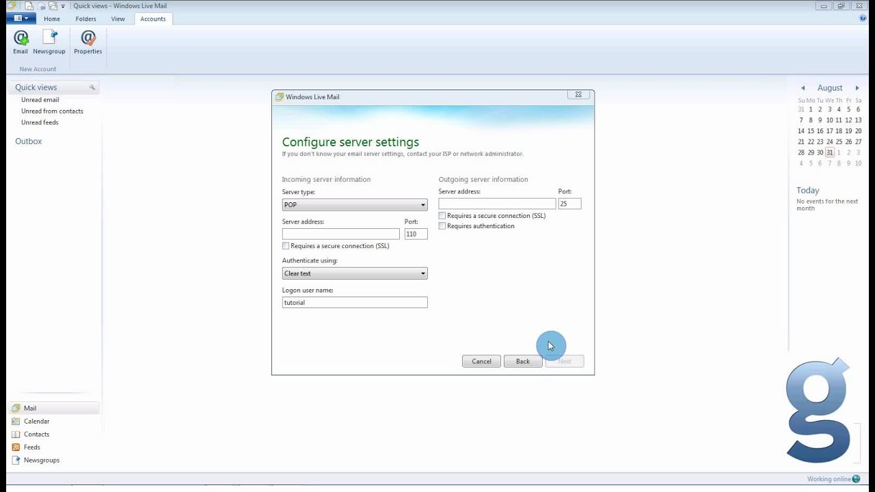Open the Outbox folder
Screen dimensions: 875x492
click(29, 141)
